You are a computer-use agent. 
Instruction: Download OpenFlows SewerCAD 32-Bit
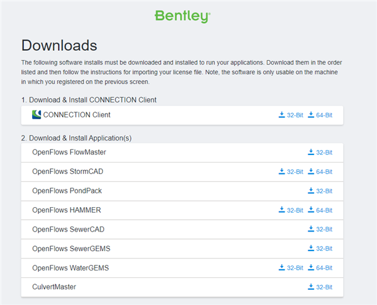point(320,229)
